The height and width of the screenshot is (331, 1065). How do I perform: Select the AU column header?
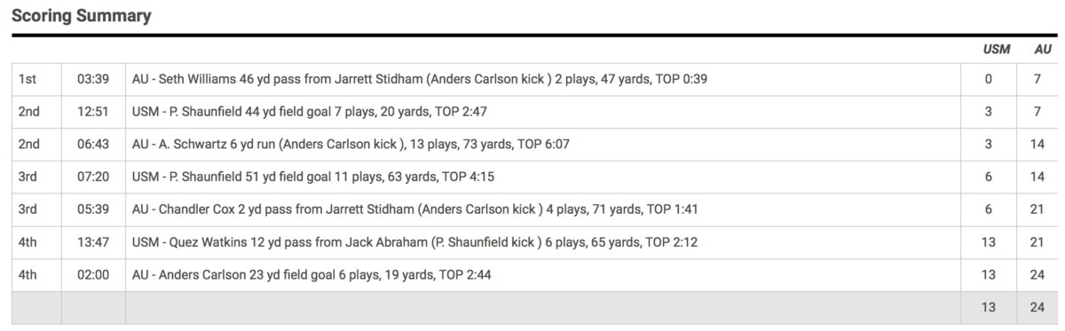coord(1043,50)
